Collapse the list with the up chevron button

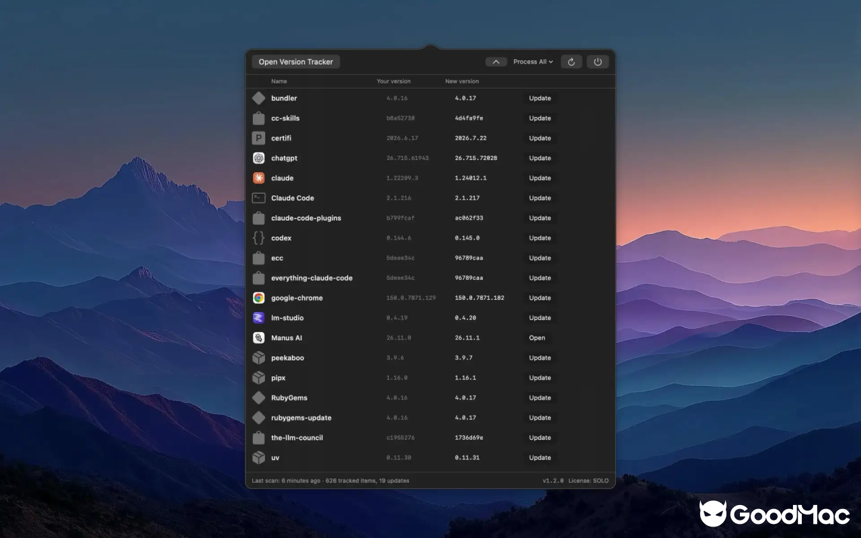[496, 62]
